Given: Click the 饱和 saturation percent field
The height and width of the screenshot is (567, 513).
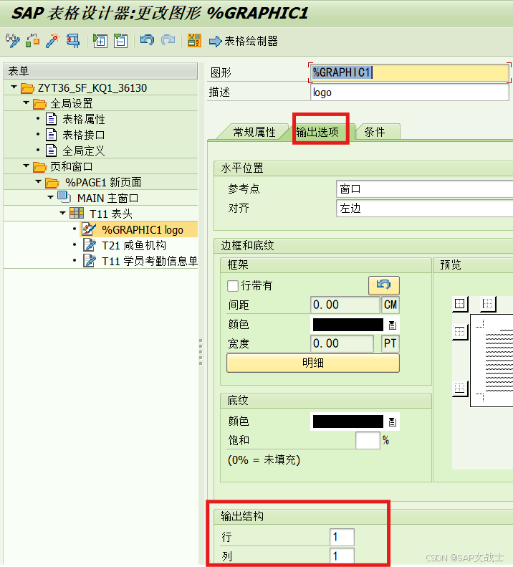Looking at the screenshot, I should 368,440.
